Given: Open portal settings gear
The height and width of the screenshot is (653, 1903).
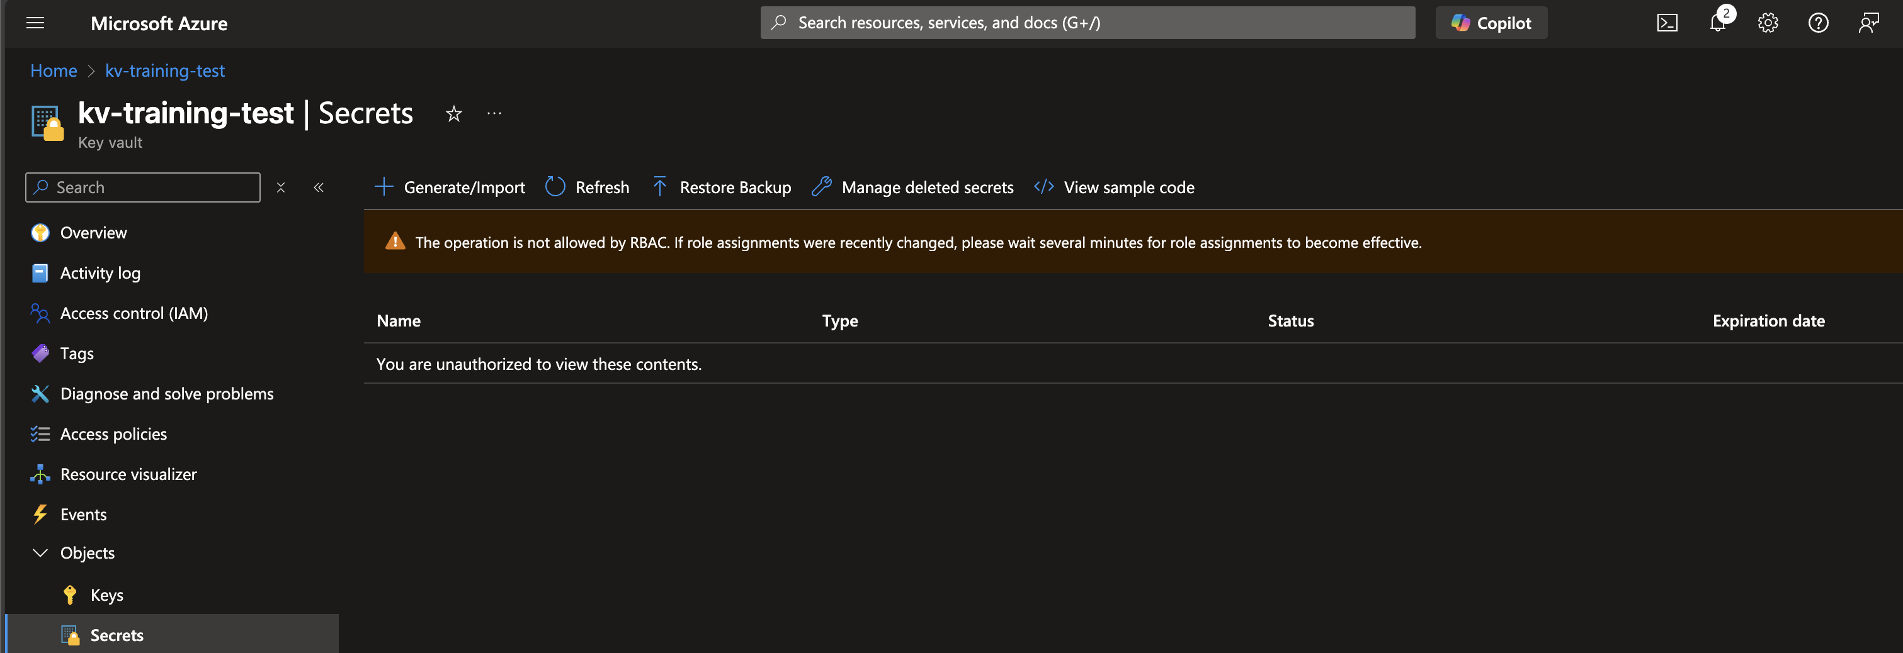Looking at the screenshot, I should [1767, 22].
